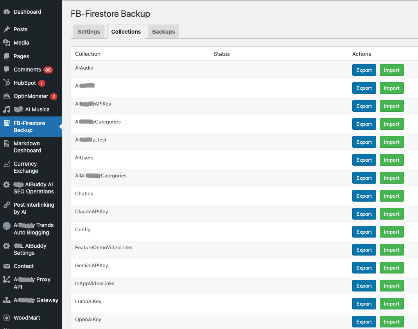This screenshot has width=418, height=329.
Task: Click the Config collection row name
Action: click(x=83, y=229)
